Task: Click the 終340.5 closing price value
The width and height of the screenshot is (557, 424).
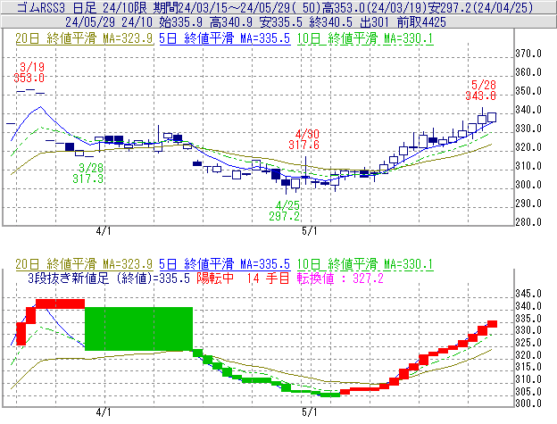Action: 331,22
